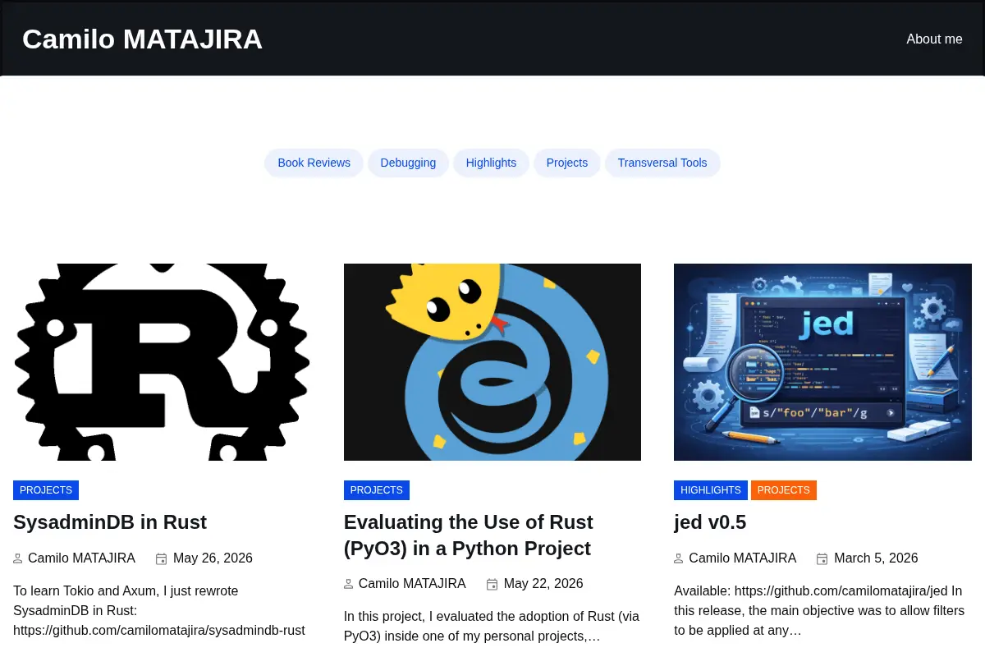This screenshot has width=985, height=657.
Task: Click the May 26, 2026 date
Action: click(x=213, y=558)
